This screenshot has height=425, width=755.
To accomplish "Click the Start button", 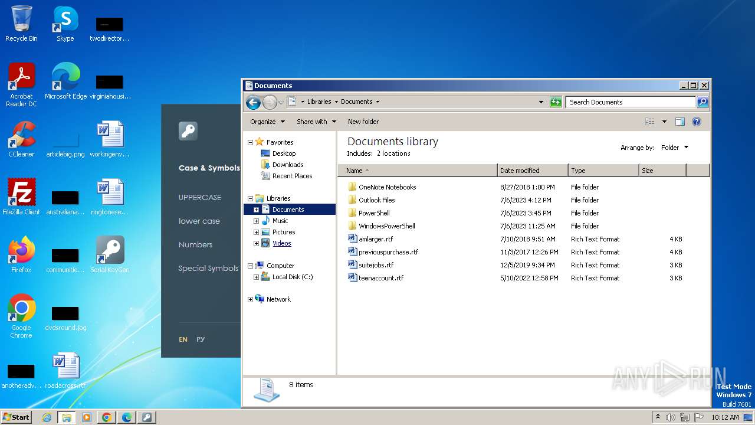I will pyautogui.click(x=17, y=417).
